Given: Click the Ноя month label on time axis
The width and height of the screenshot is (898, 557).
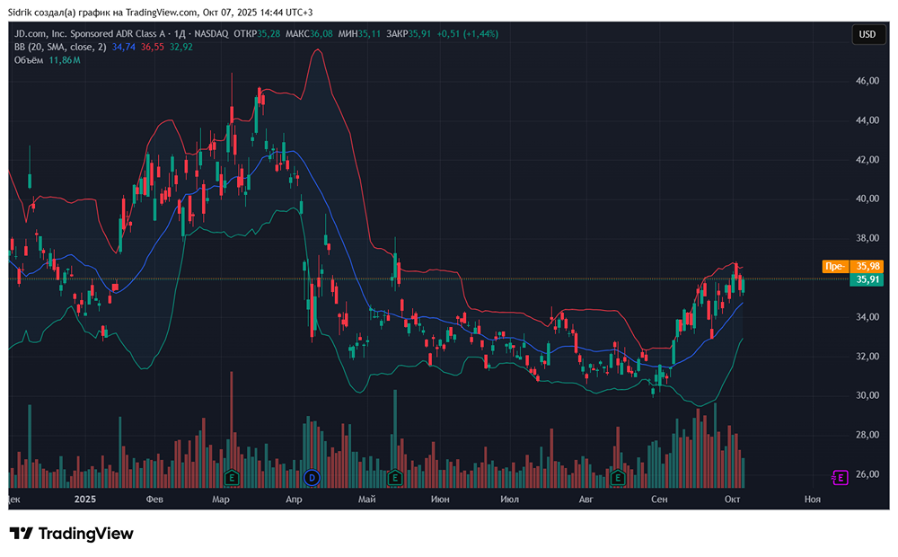Looking at the screenshot, I should coord(812,499).
